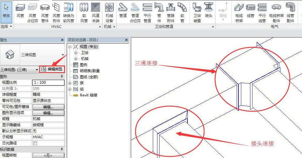Click the 子规程 value HVAC
Screen dimensions: 302x158
(48, 137)
